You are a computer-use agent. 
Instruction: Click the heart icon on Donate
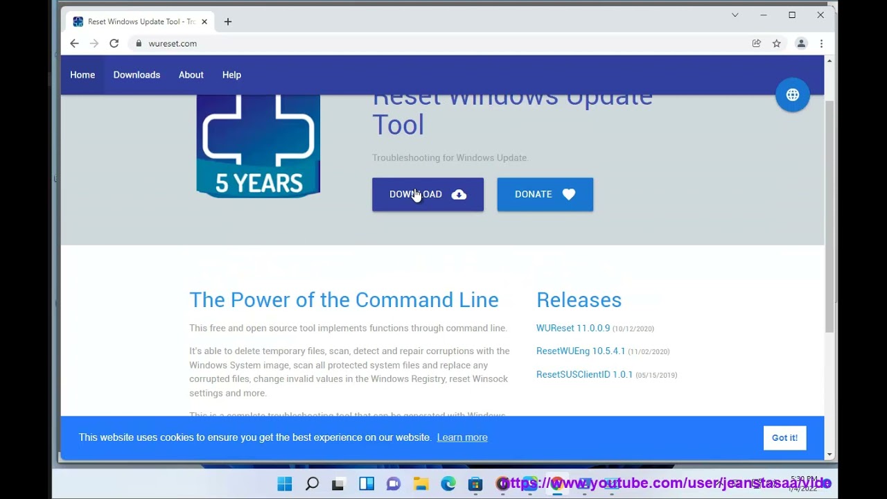(x=569, y=195)
